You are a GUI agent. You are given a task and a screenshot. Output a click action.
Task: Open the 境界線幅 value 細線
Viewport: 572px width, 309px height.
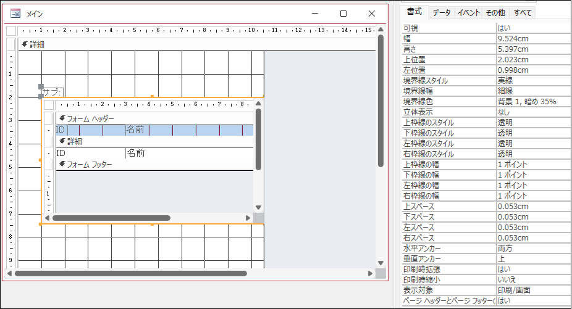(534, 91)
